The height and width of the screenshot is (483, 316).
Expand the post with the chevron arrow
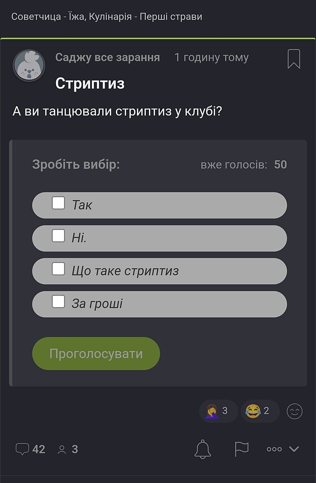(294, 449)
